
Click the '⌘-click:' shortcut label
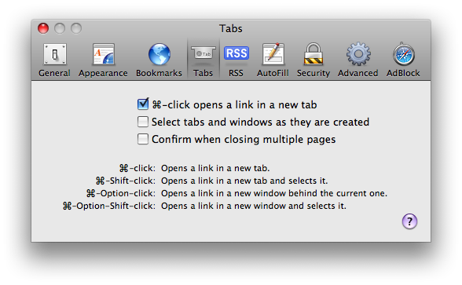pos(137,168)
